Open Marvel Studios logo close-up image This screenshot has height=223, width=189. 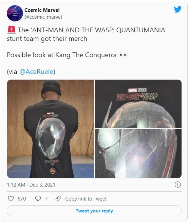[x=138, y=104]
